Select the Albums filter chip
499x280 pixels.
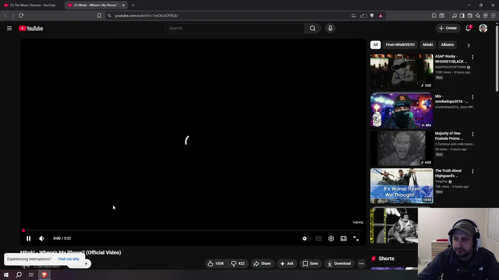pyautogui.click(x=447, y=45)
